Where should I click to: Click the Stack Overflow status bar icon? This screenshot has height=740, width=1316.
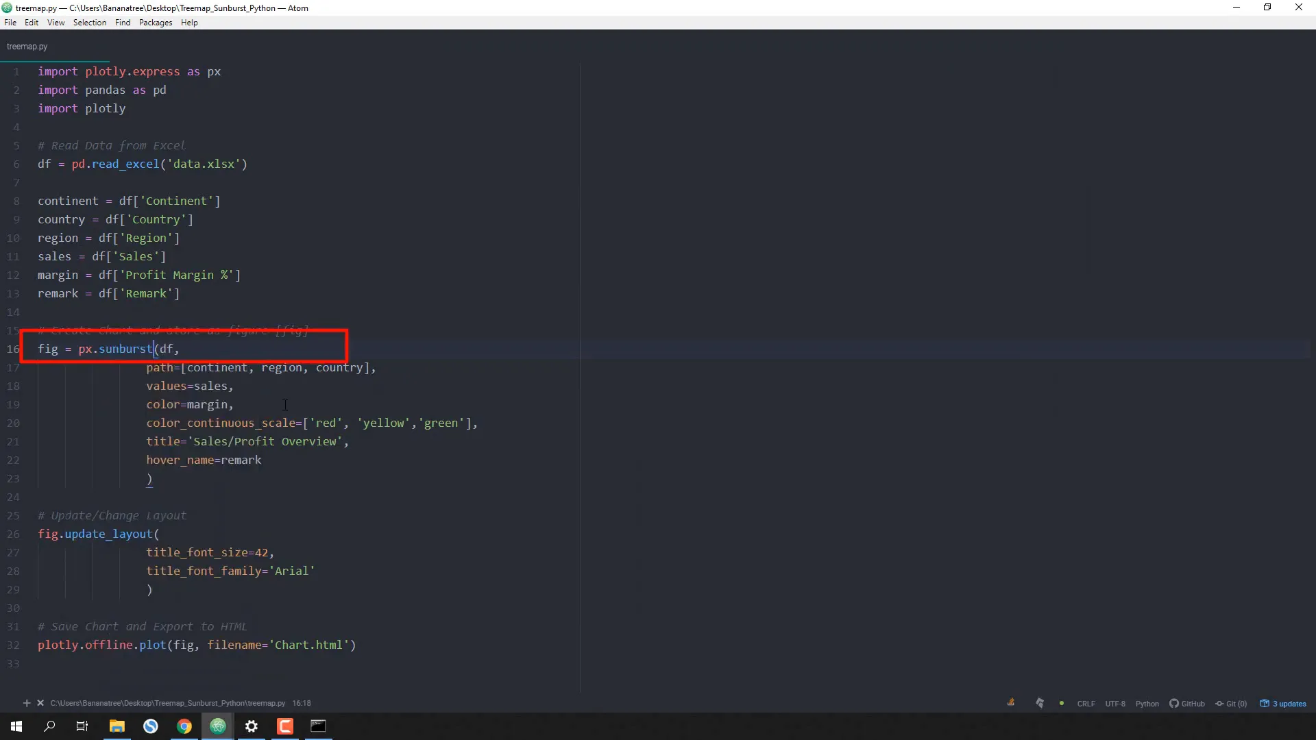coord(1010,703)
